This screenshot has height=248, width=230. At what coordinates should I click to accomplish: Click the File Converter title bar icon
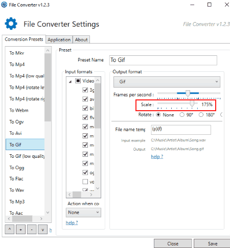4,5
